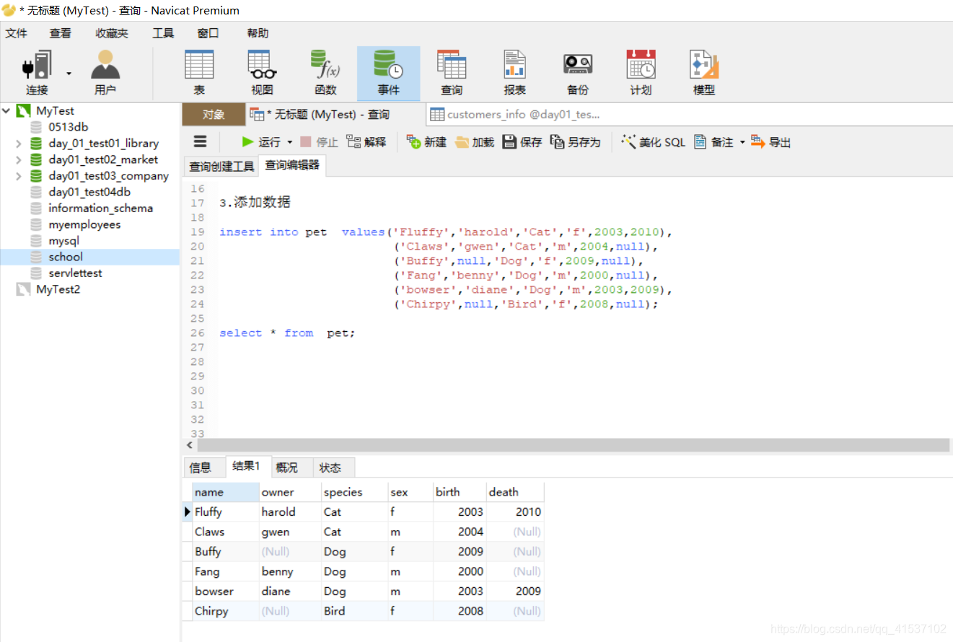Switch to the 查询编辑器 tab
This screenshot has height=642, width=953.
[x=292, y=165]
